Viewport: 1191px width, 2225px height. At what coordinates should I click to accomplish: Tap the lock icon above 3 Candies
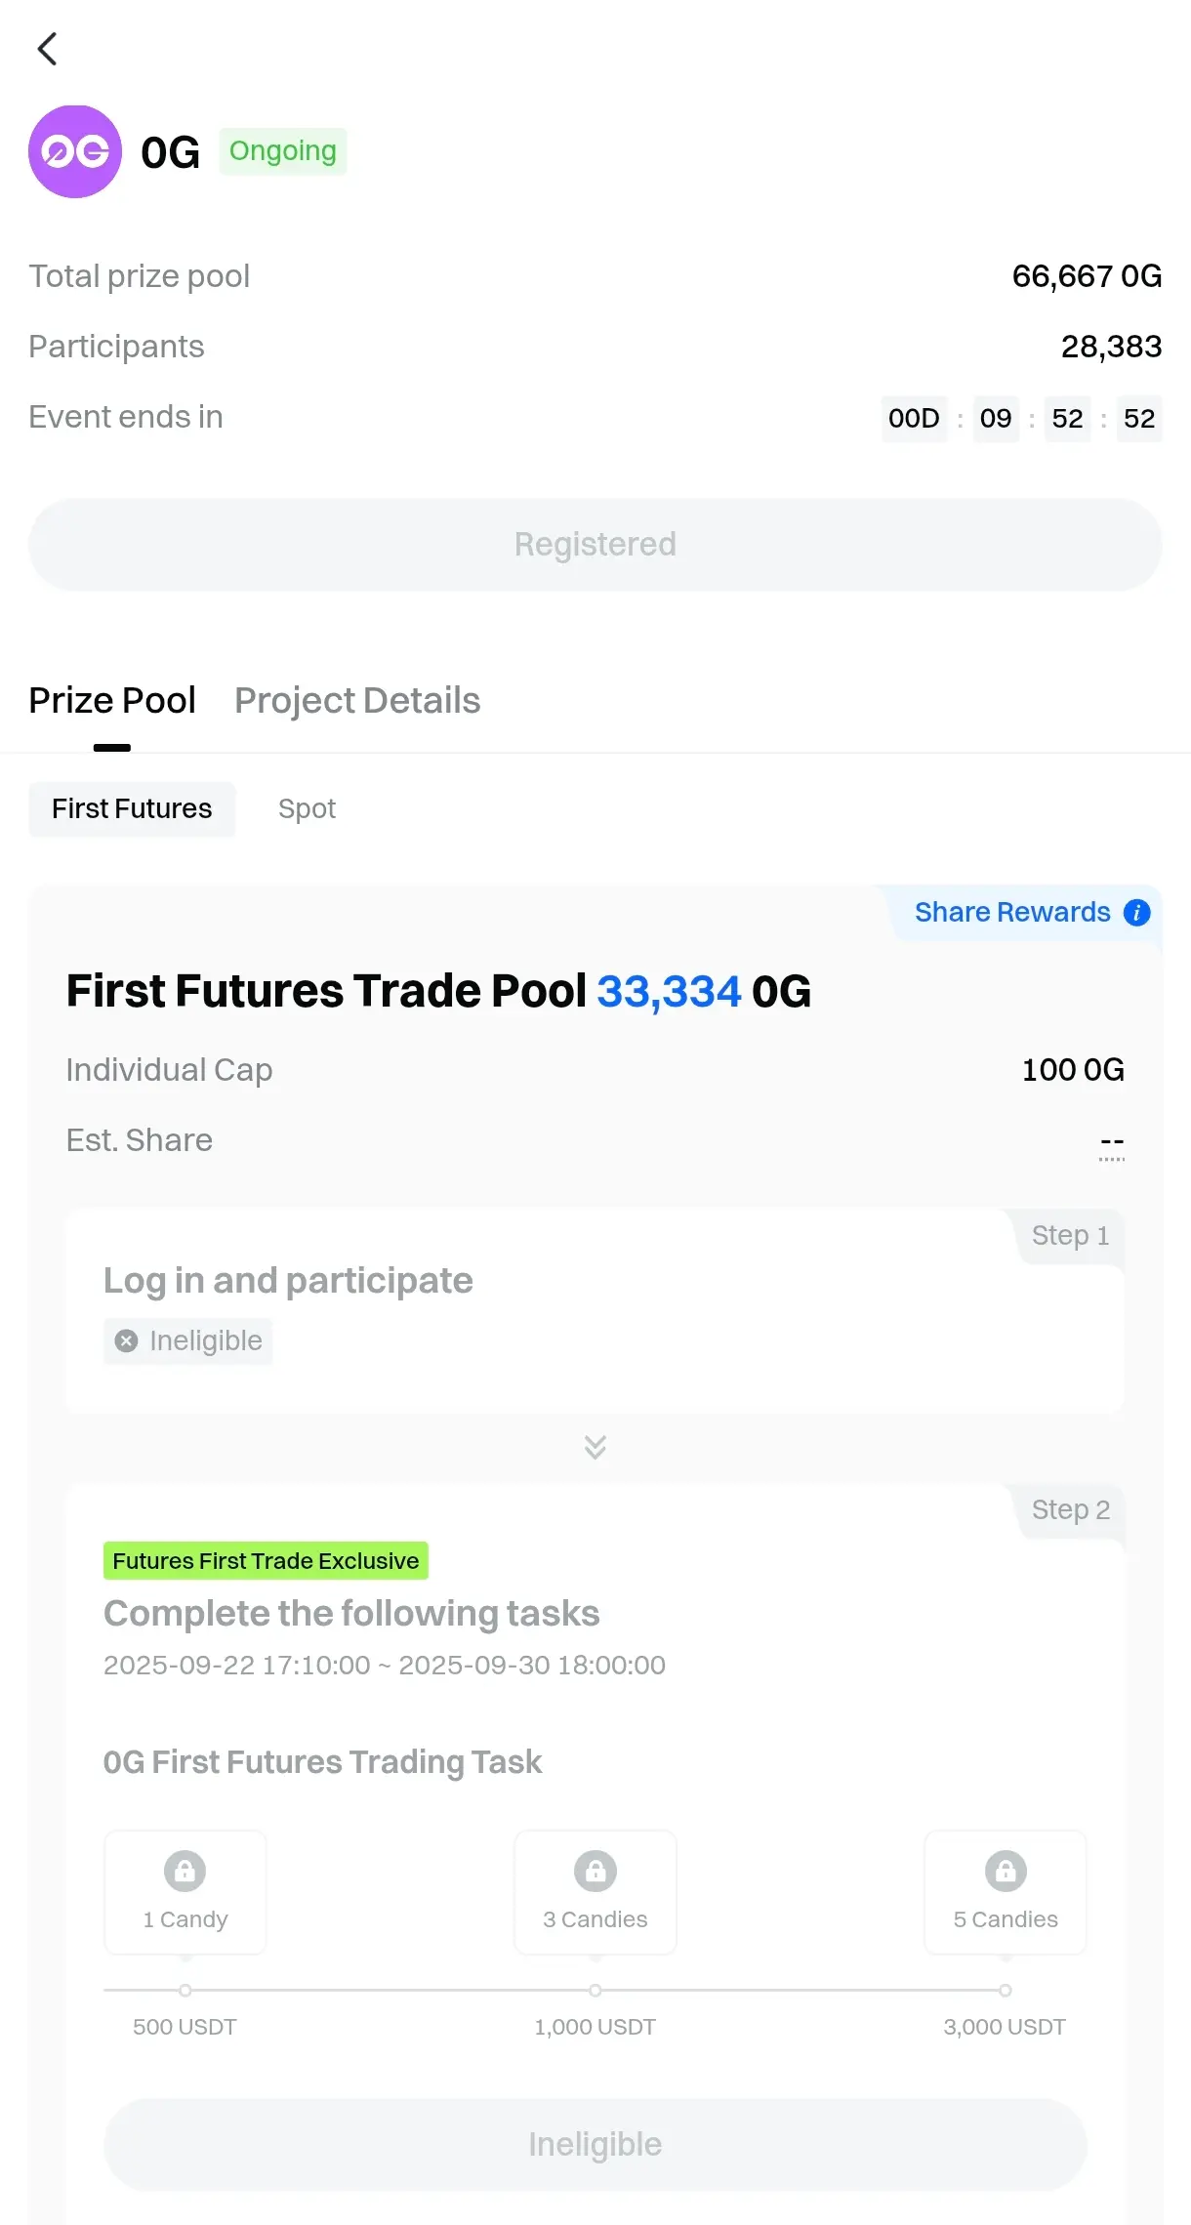coord(595,1871)
